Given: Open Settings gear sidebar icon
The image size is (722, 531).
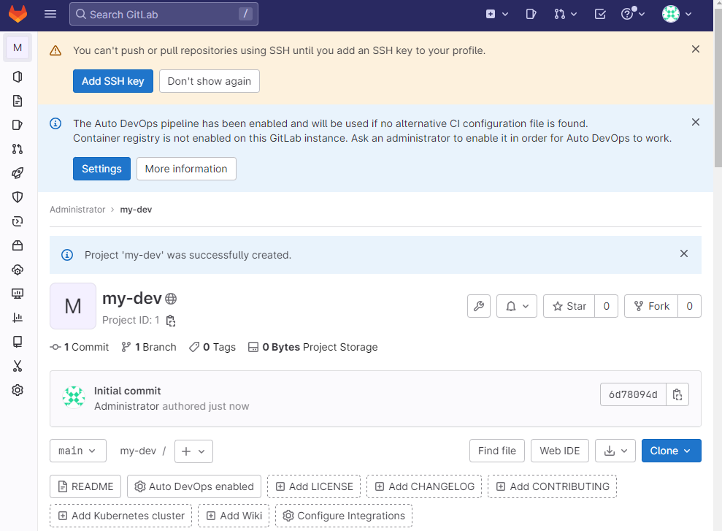Looking at the screenshot, I should [18, 390].
